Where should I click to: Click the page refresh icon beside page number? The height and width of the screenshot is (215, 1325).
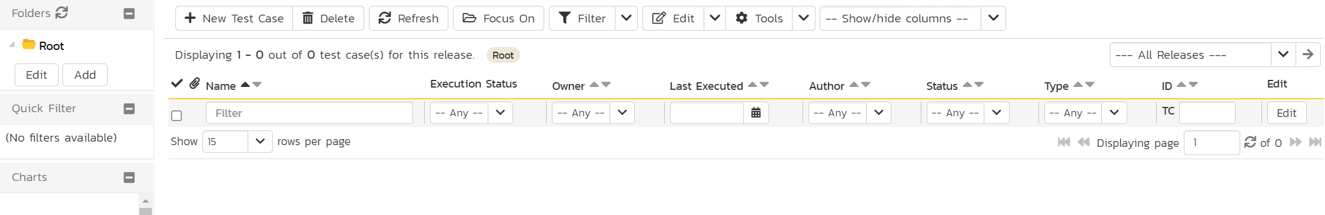[x=1250, y=142]
